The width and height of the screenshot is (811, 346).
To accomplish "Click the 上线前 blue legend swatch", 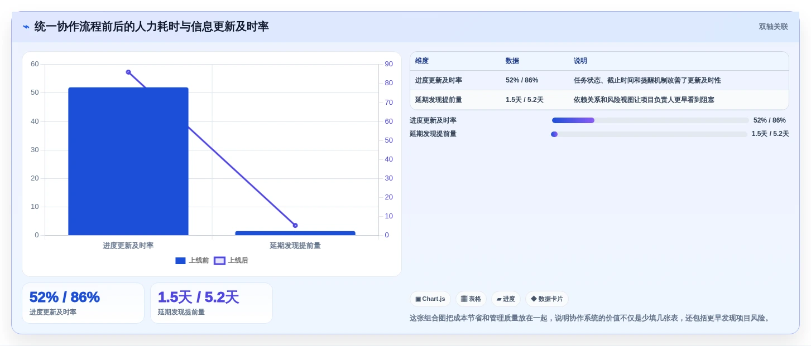I will coord(180,260).
